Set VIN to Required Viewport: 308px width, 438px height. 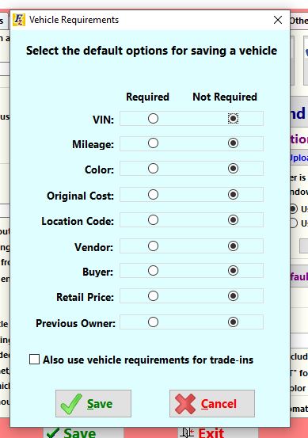[x=153, y=119]
